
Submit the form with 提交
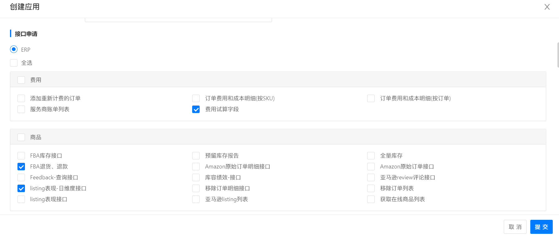(x=542, y=227)
